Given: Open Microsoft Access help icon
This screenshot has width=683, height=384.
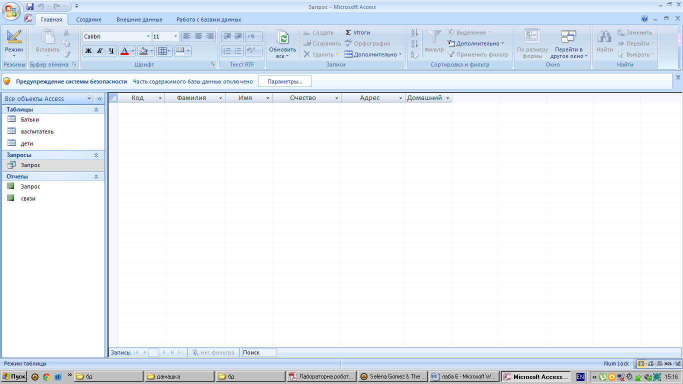Looking at the screenshot, I should click(644, 19).
